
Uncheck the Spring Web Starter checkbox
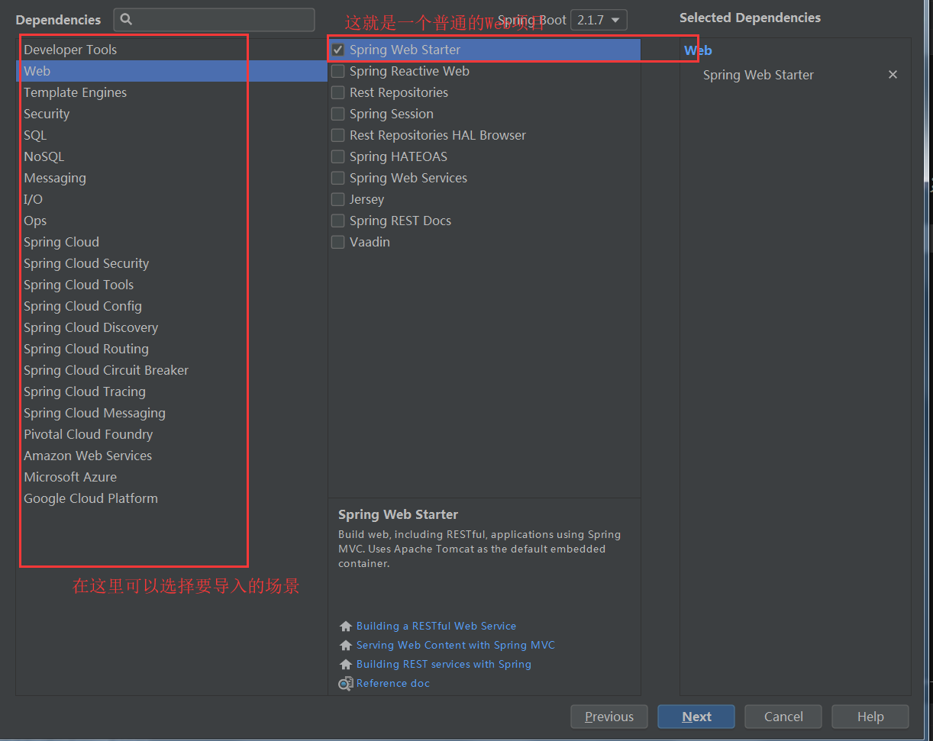(338, 50)
